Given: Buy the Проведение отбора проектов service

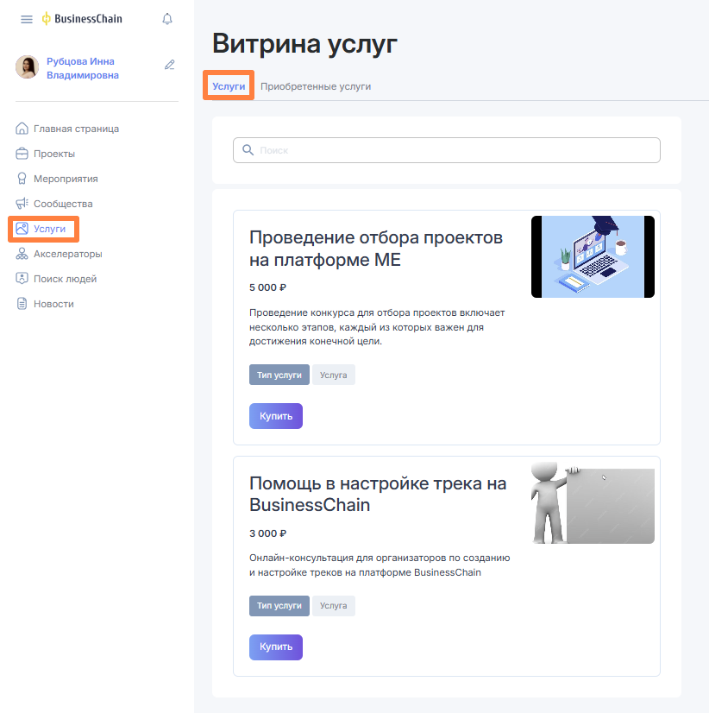Looking at the screenshot, I should click(x=276, y=416).
